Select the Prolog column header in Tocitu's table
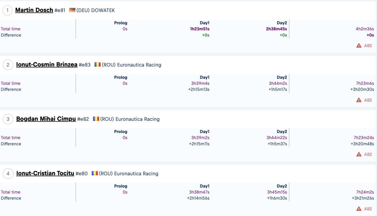377x216 pixels. (121, 186)
